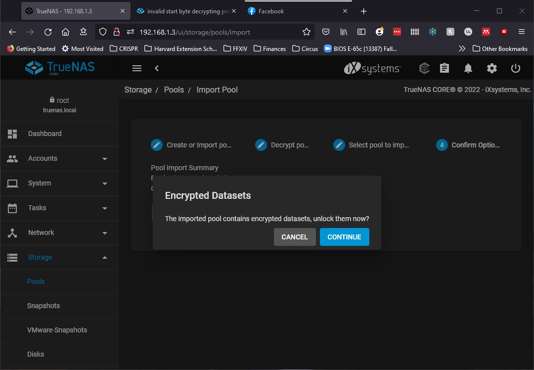
Task: Open a new browser tab
Action: pos(364,11)
